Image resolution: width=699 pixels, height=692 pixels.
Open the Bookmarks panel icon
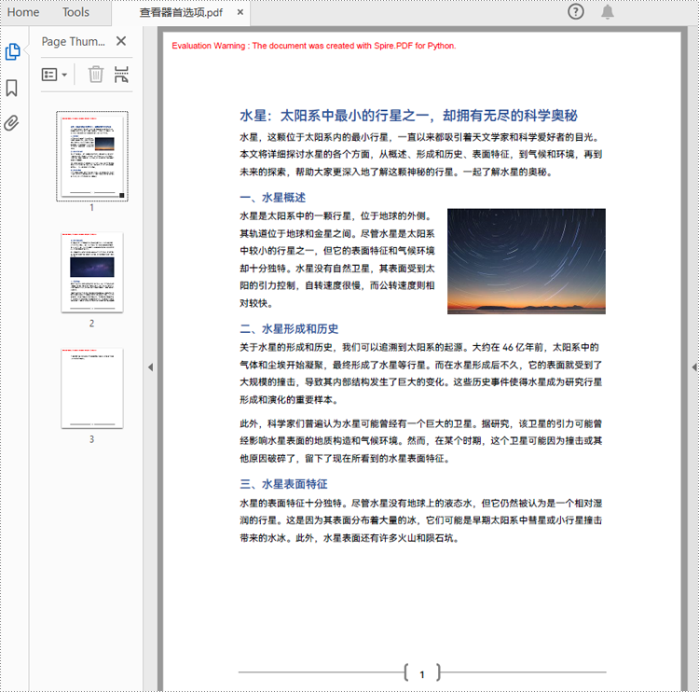(x=11, y=88)
